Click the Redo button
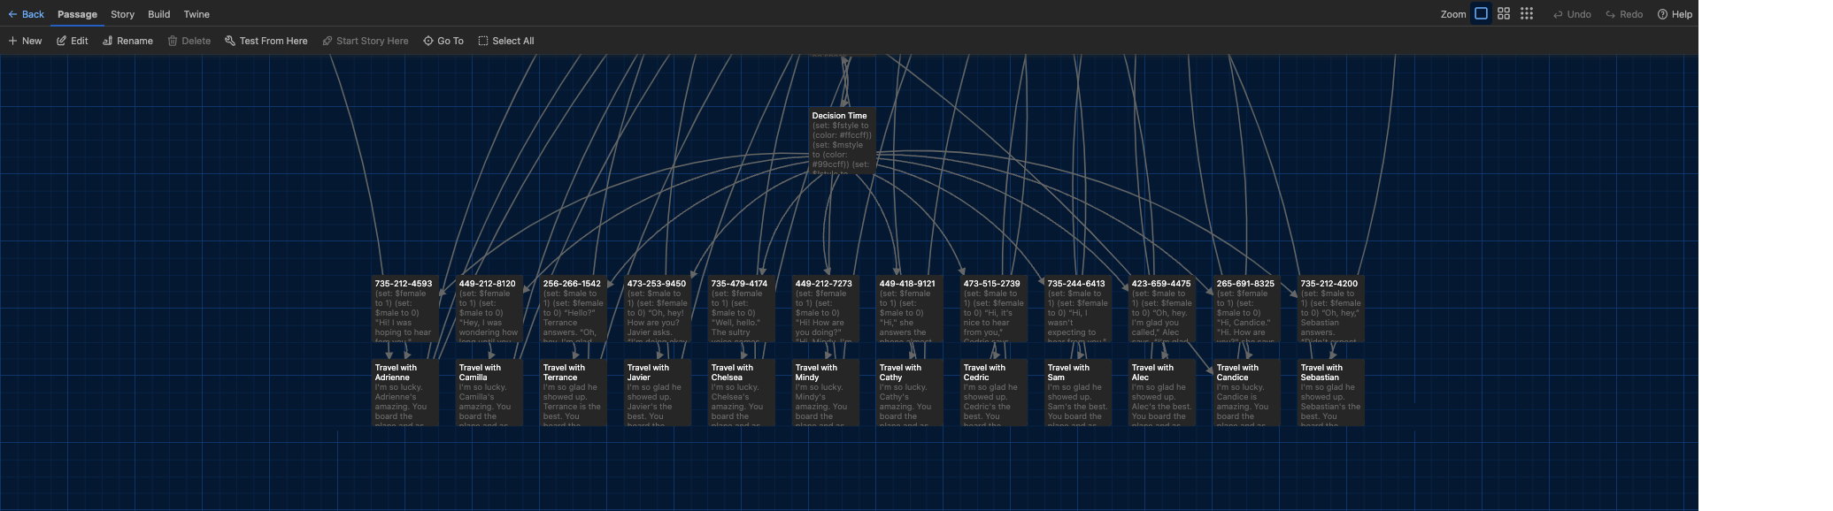 point(1624,14)
